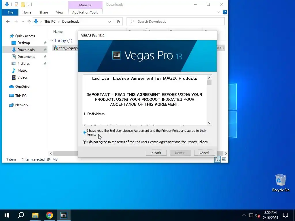Open Customize Quick Access Toolbar dropdown
The image size is (295, 221).
[x=28, y=5]
